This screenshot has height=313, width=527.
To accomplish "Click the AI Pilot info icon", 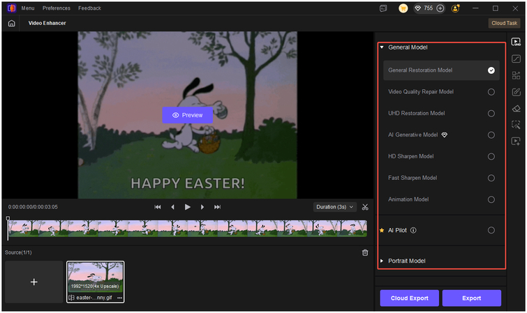I will coord(413,230).
